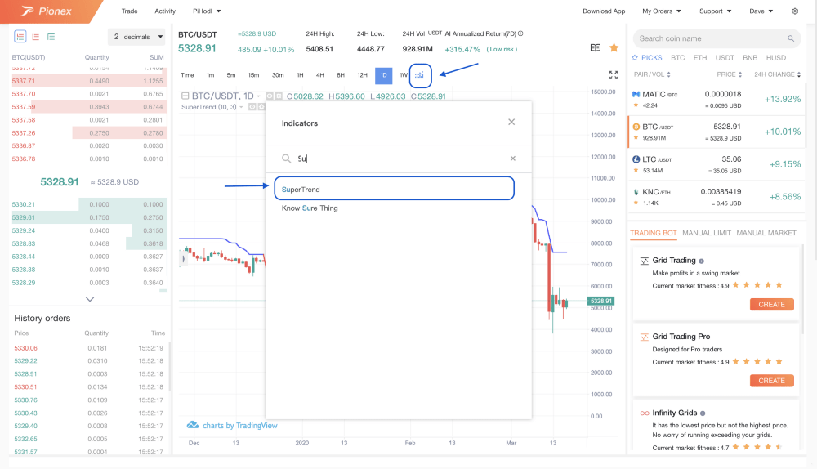Toggle SuperTrend indicator visibility eye
The image size is (817, 469).
tap(252, 107)
